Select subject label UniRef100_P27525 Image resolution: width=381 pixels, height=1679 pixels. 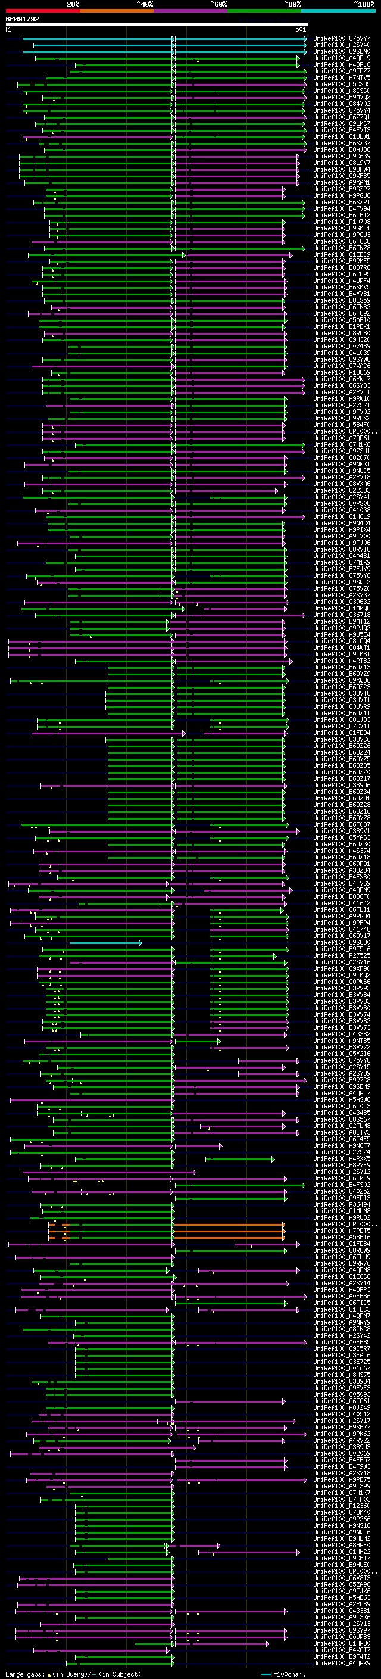(341, 955)
